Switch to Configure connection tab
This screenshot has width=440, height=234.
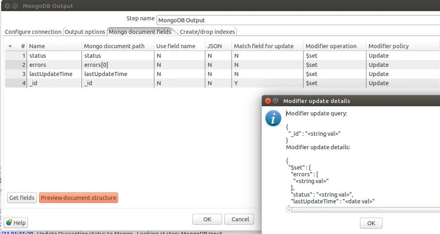click(x=33, y=32)
